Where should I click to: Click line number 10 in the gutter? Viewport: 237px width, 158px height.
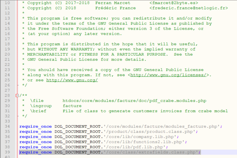(x=7, y=3)
